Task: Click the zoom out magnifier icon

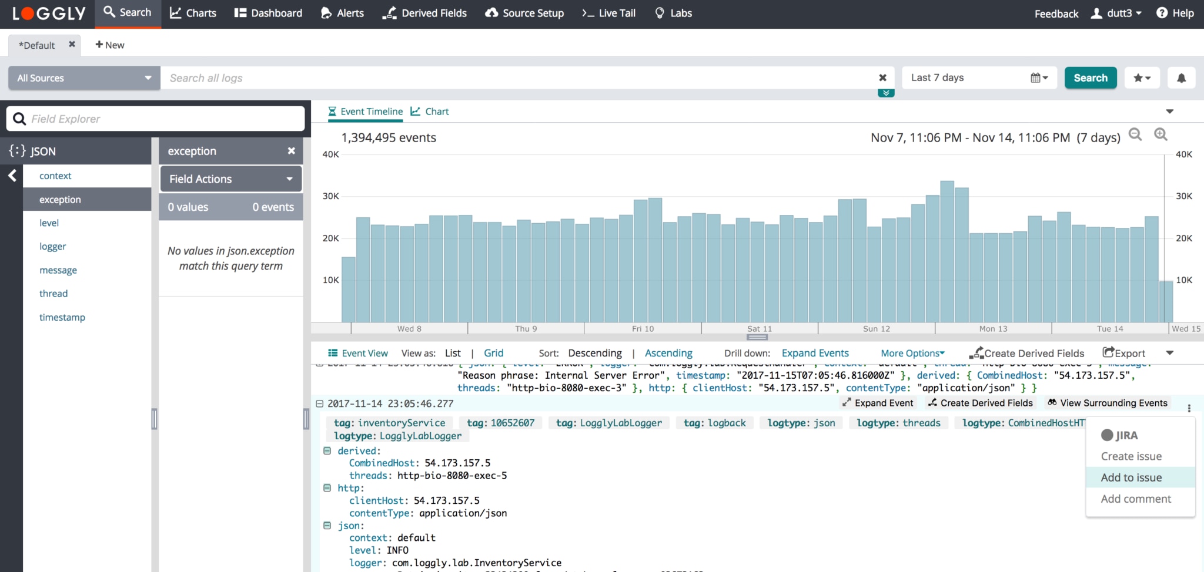Action: 1135,134
